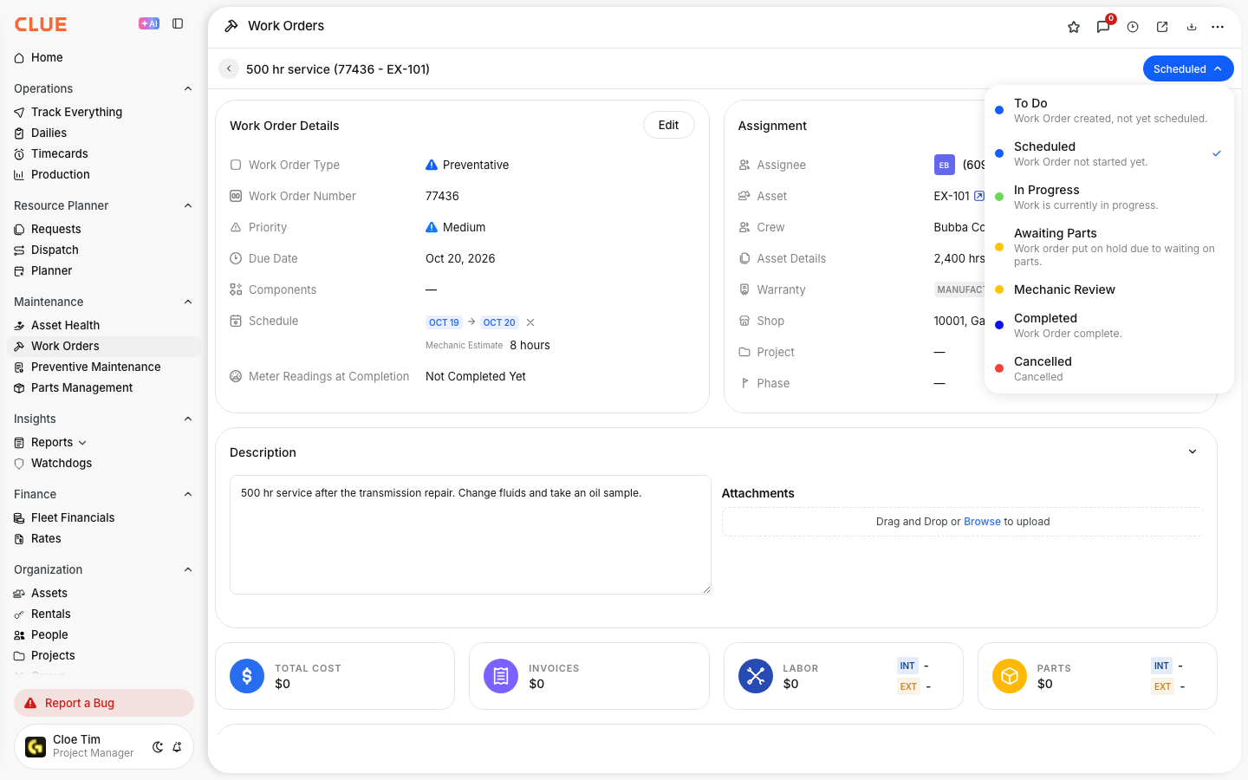Select the Completed status option
This screenshot has height=780, width=1248.
1109,325
